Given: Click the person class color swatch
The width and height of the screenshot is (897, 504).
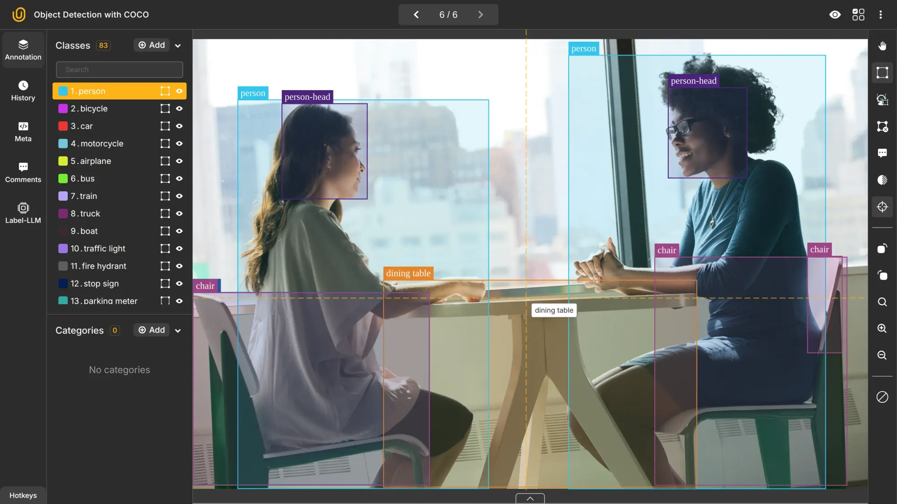Looking at the screenshot, I should click(x=62, y=91).
